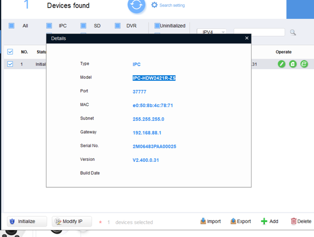
Task: Toggle the select-all header checkbox
Action: click(x=10, y=52)
